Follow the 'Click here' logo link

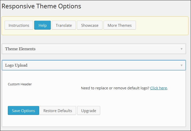pos(159,88)
